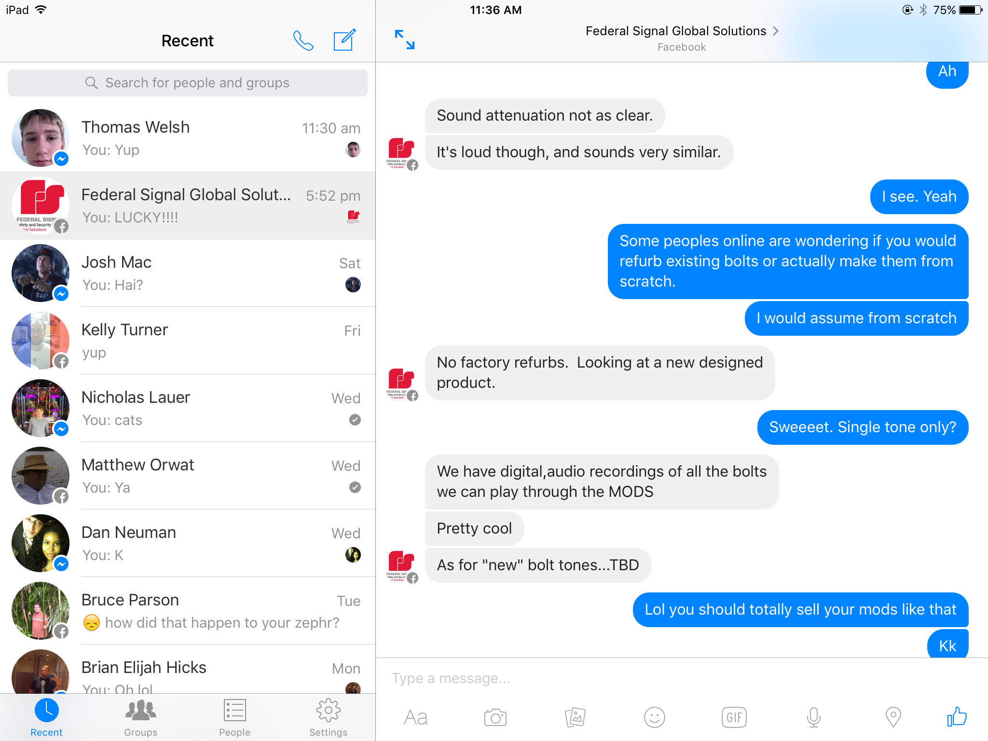Tap Thomas Welsh profile picture

[41, 138]
